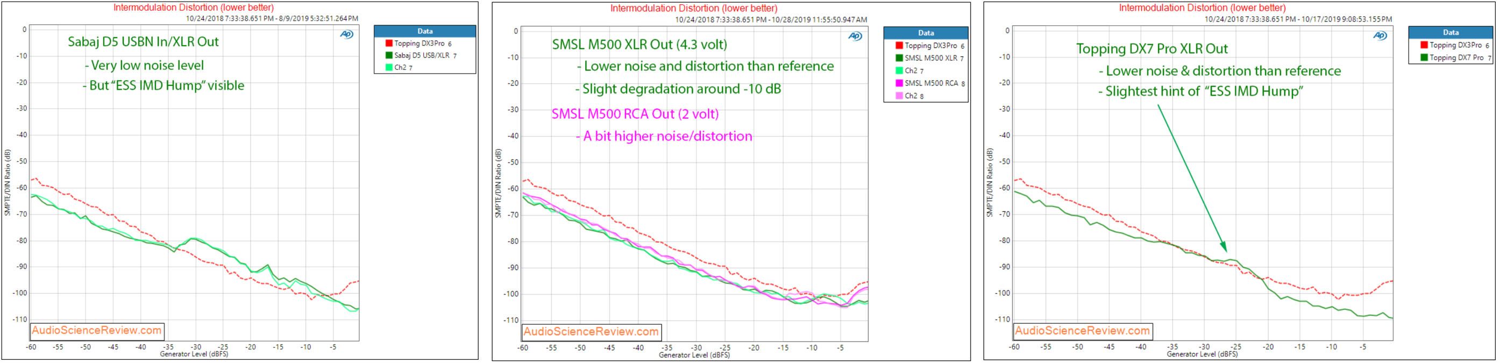Click "Lower noise and distortion than reference" annotation
The width and height of the screenshot is (1500, 363).
click(x=705, y=67)
